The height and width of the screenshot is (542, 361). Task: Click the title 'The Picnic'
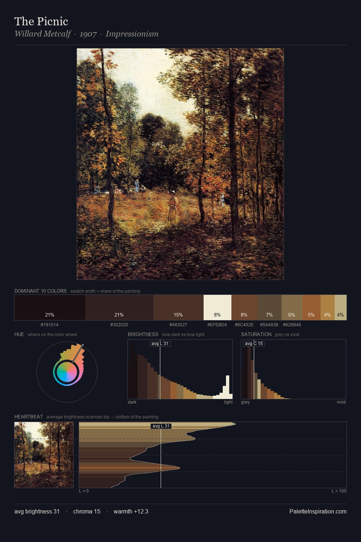pos(41,21)
